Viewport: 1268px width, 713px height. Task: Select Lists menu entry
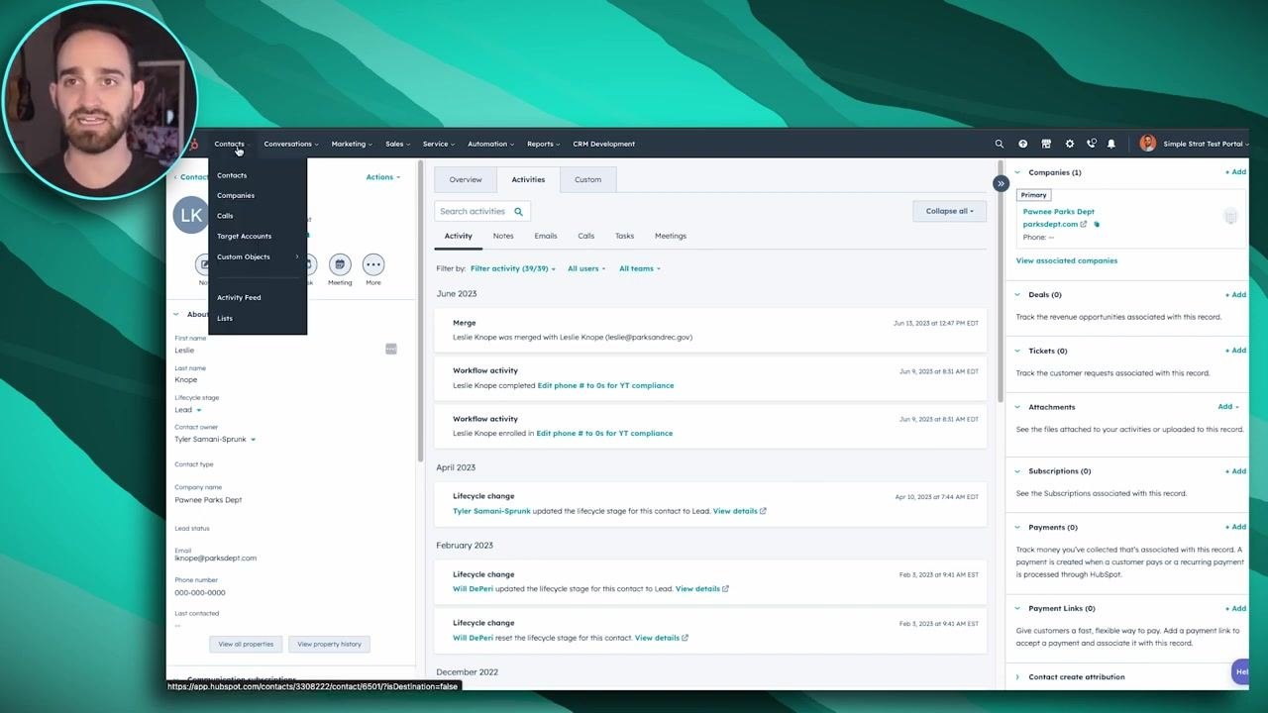225,319
